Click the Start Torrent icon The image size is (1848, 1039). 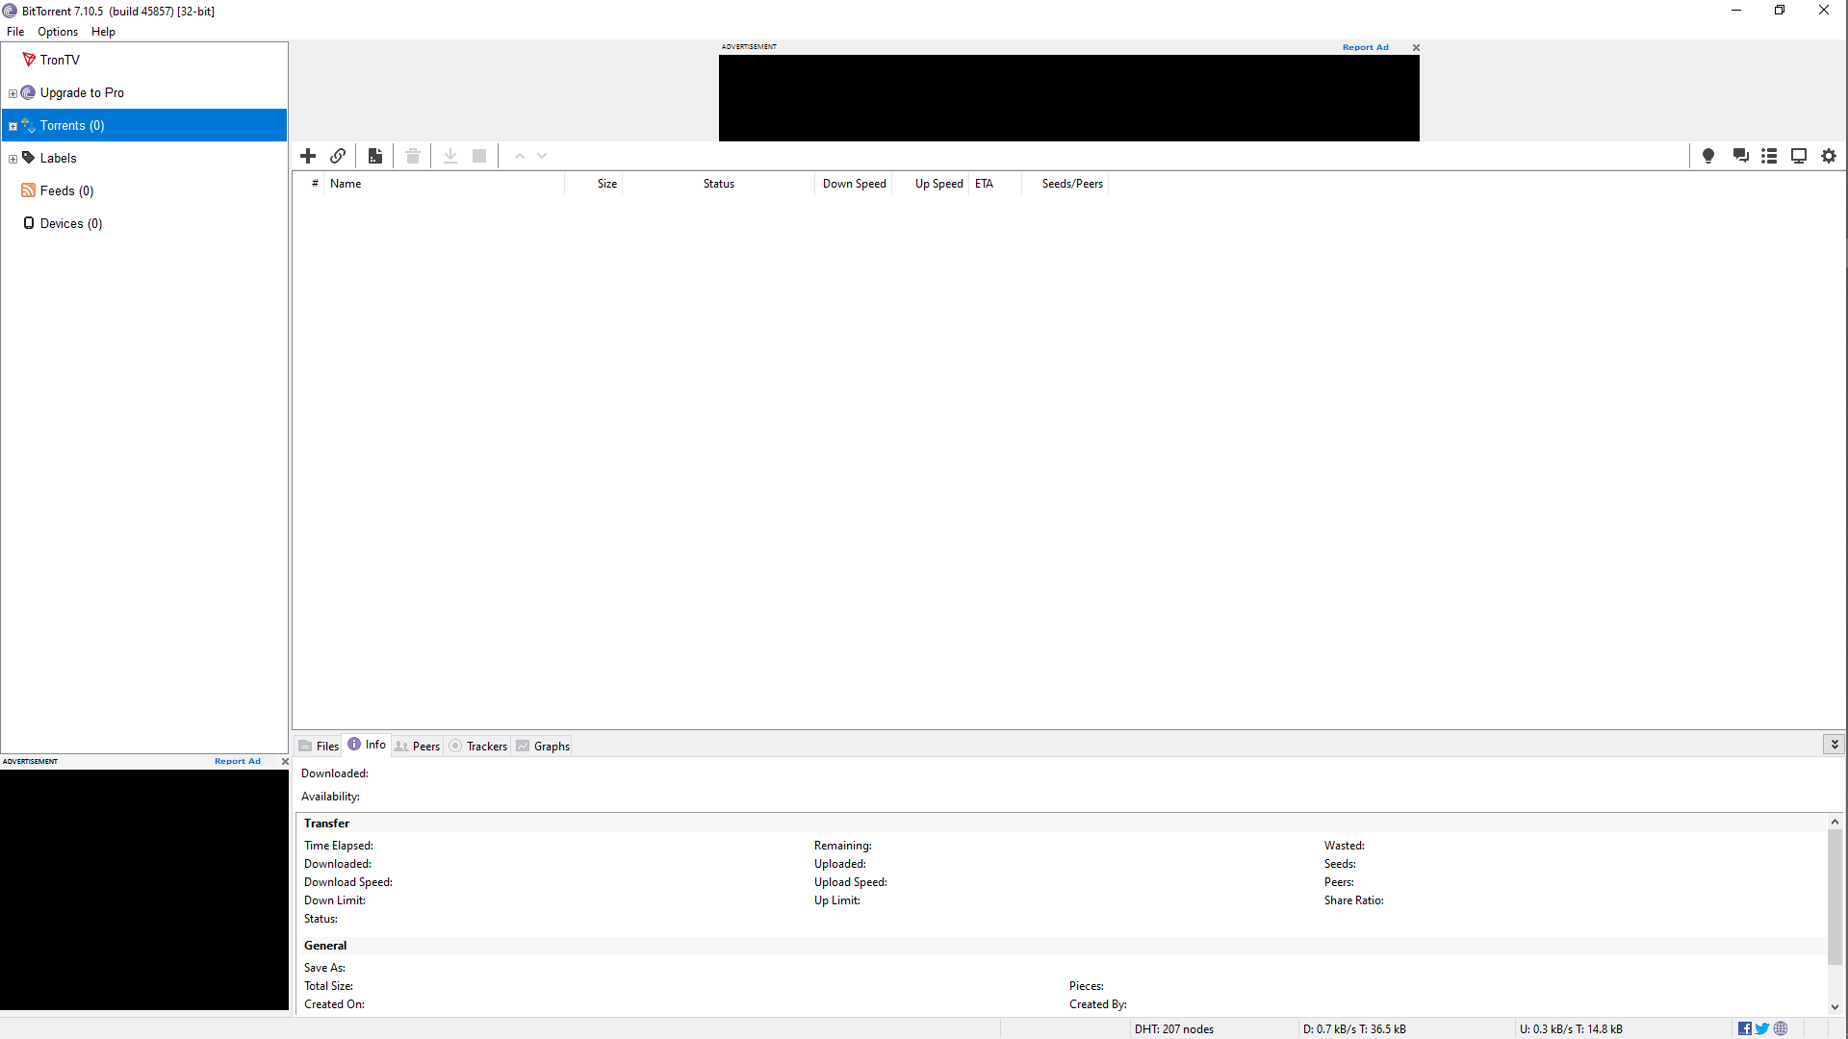tap(450, 155)
